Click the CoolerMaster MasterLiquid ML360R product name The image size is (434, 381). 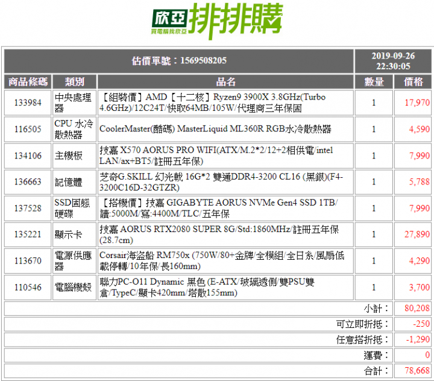pos(215,129)
